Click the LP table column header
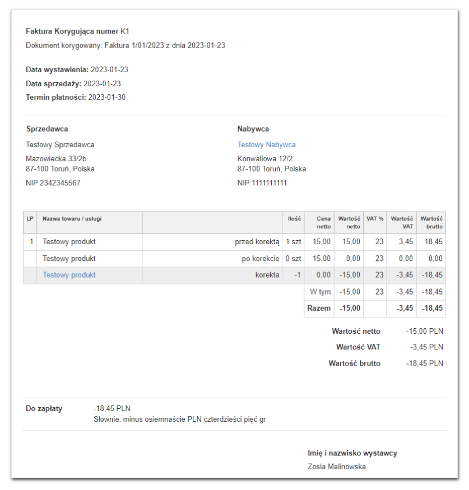This screenshot has width=469, height=490. [x=30, y=219]
